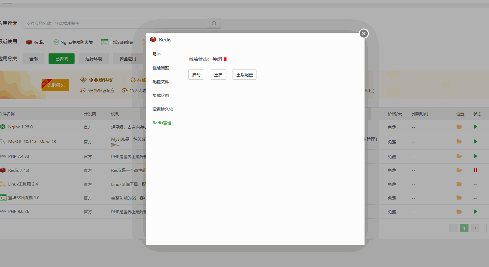489x267 pixels.
Task: Open the folder icon for MySQL row
Action: [459, 141]
